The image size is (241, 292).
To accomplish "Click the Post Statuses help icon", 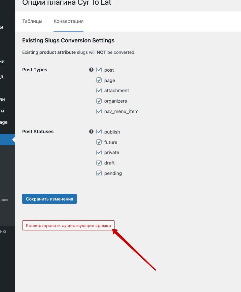I will 91,132.
